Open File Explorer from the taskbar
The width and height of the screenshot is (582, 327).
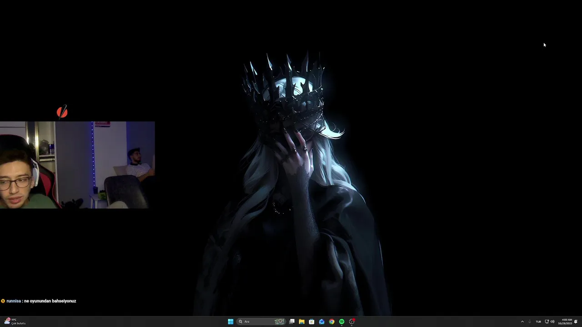coord(301,322)
